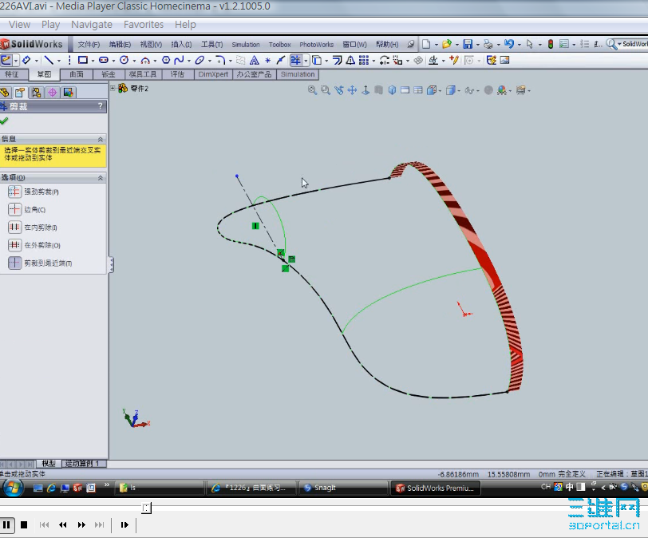Screen dimensions: 648x538
Task: Pause the video playback
Action: [6, 524]
